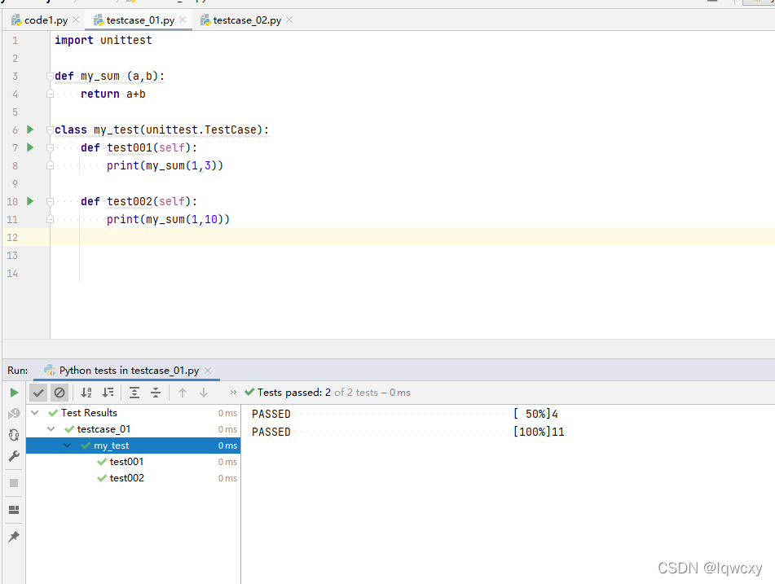Close the testcase_01.py editor tab

click(183, 20)
